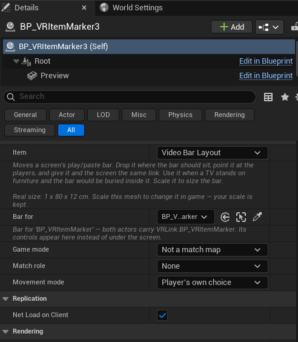Viewport: 298px width, 342px height.
Task: Click the Bar for property label
Action: point(23,217)
